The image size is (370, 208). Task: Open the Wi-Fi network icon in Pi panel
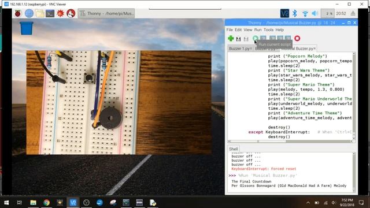point(305,14)
